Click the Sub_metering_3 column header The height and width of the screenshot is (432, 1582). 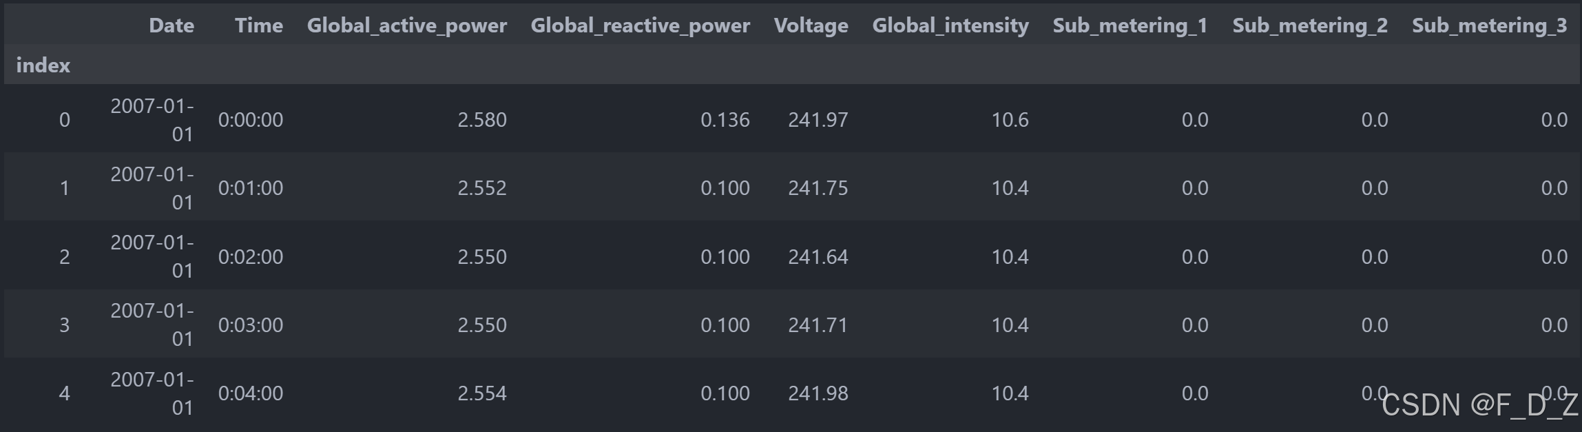tap(1490, 26)
